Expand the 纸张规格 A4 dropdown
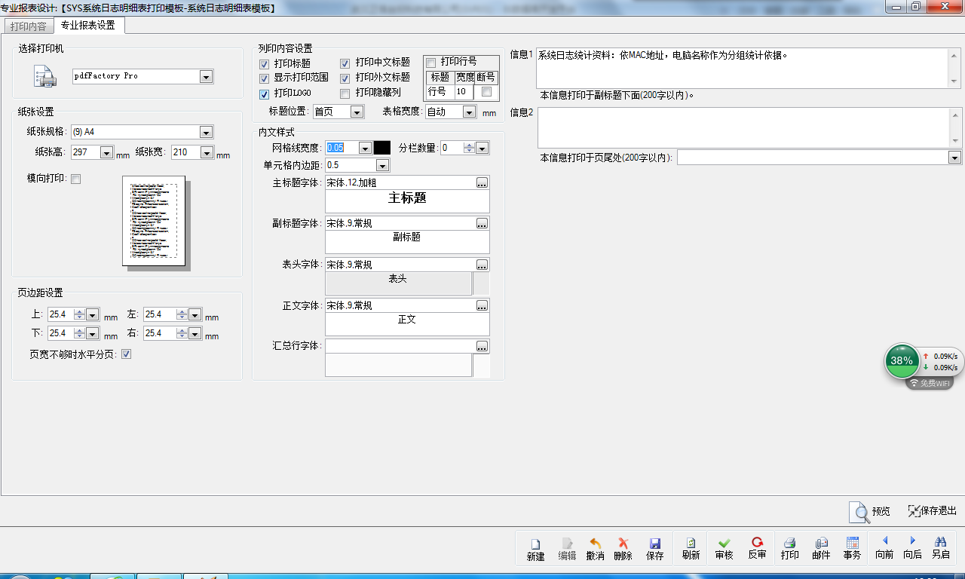This screenshot has height=579, width=965. [x=206, y=133]
